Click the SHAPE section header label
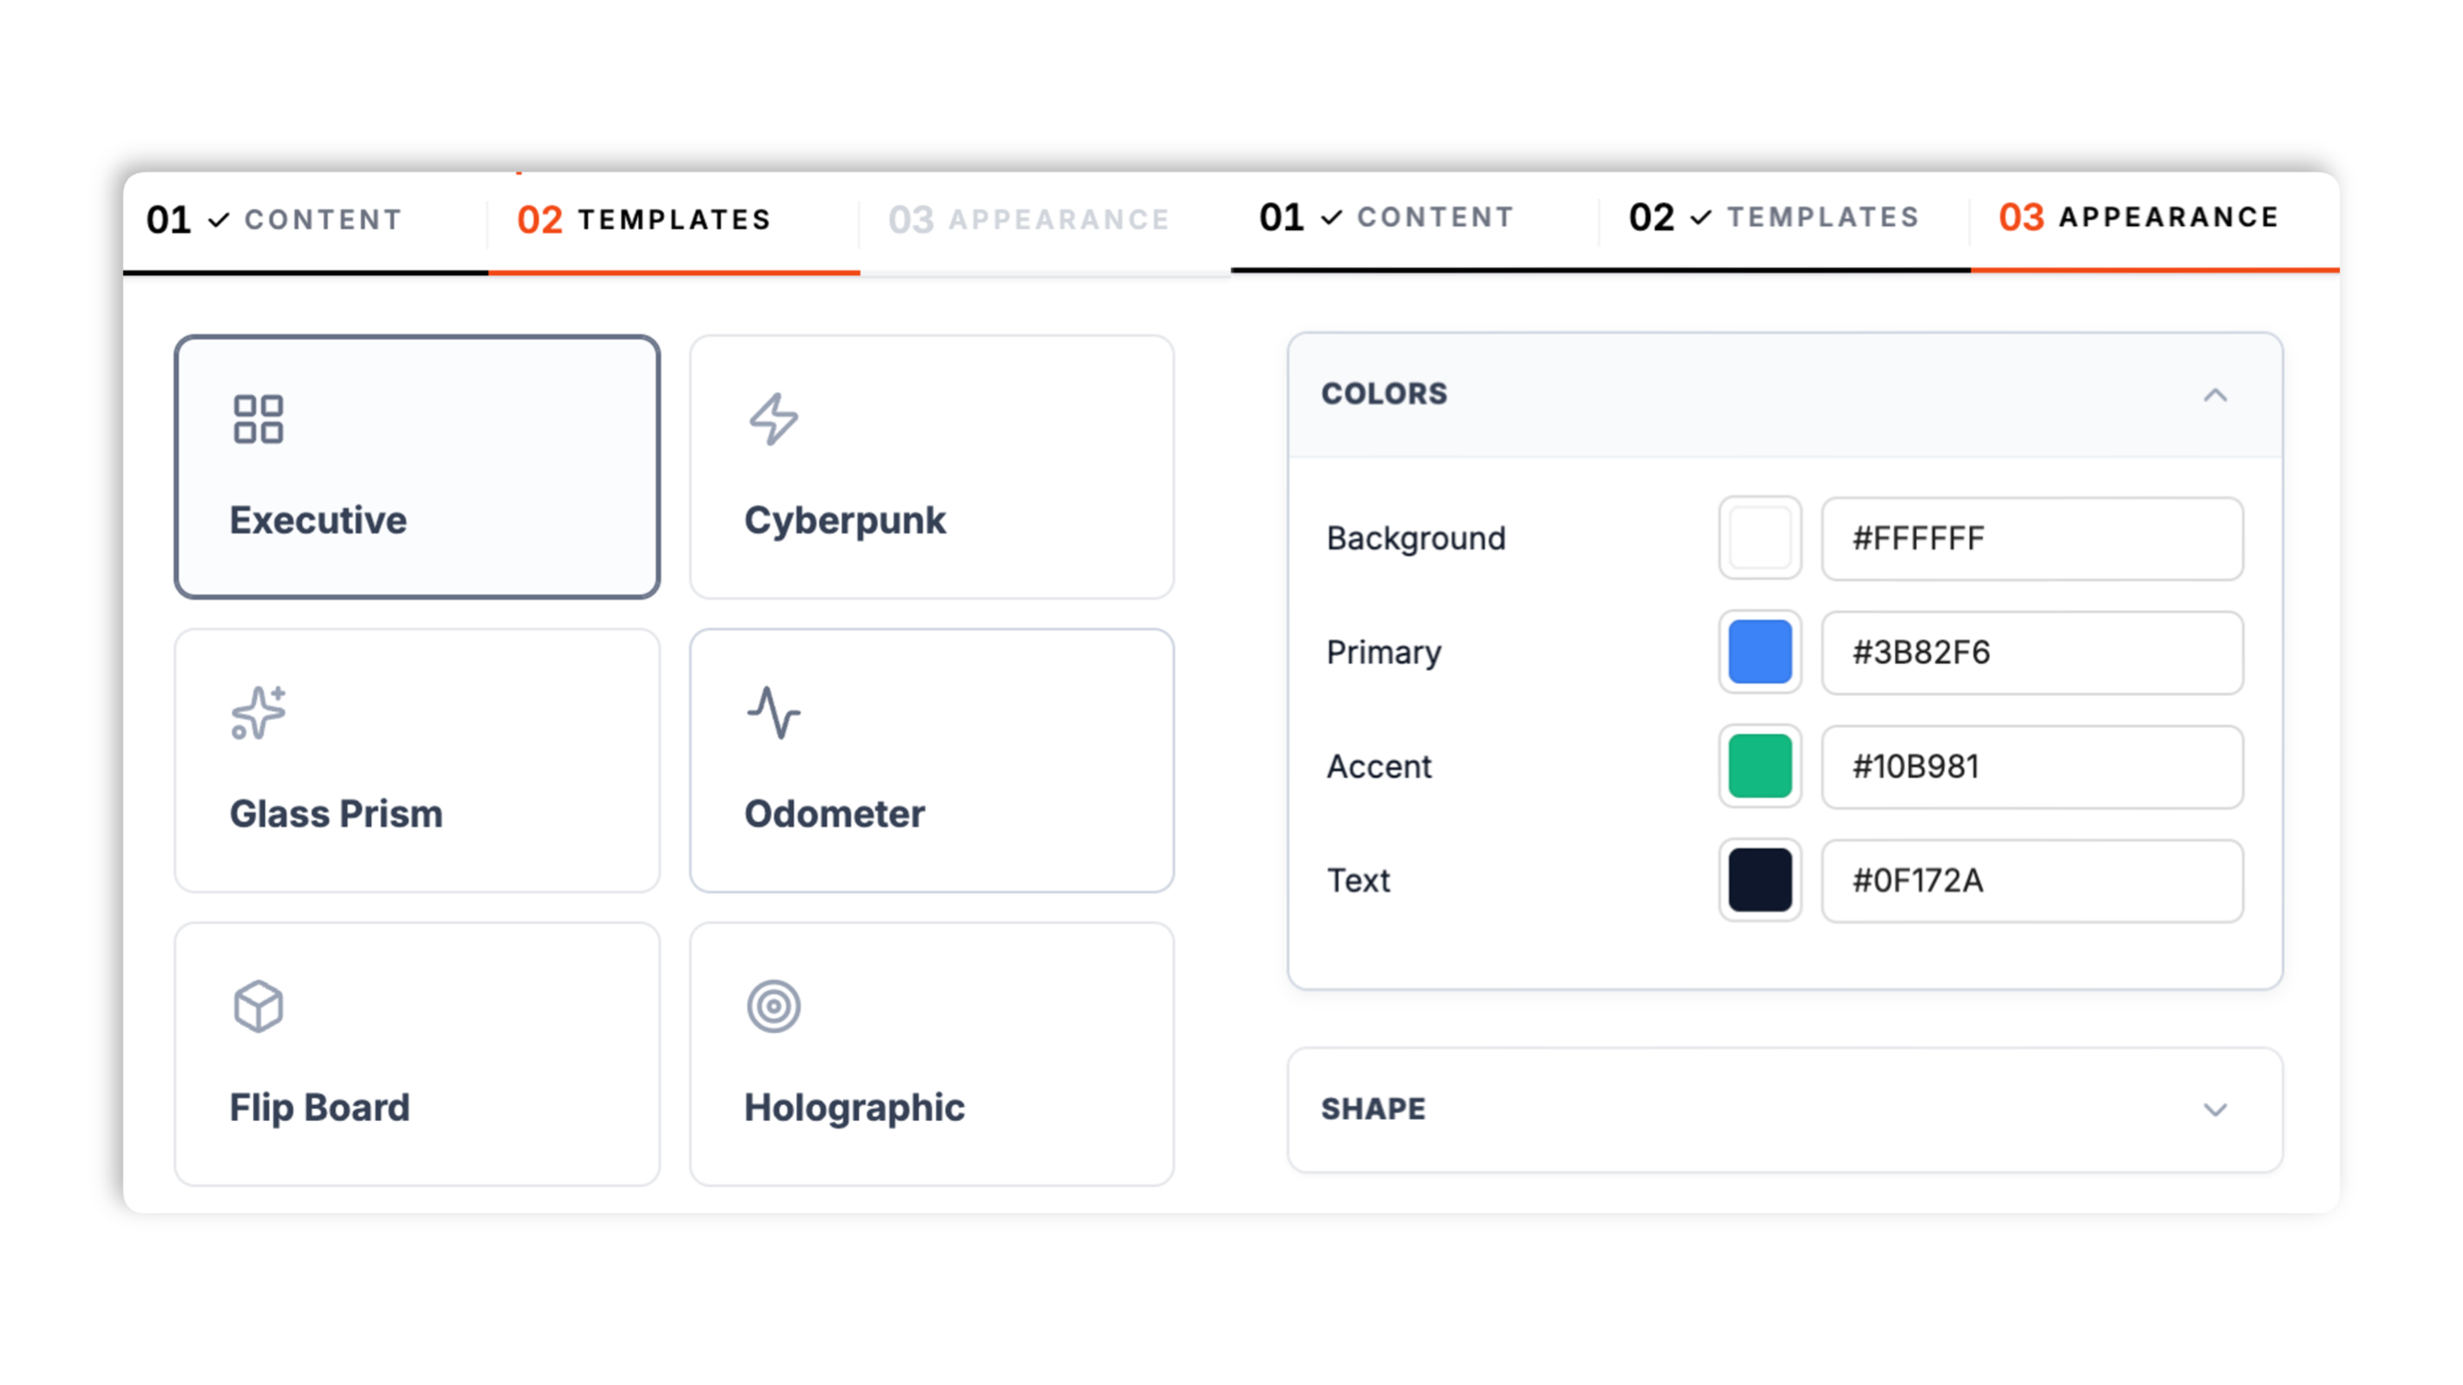This screenshot has height=1385, width=2463. click(1373, 1109)
